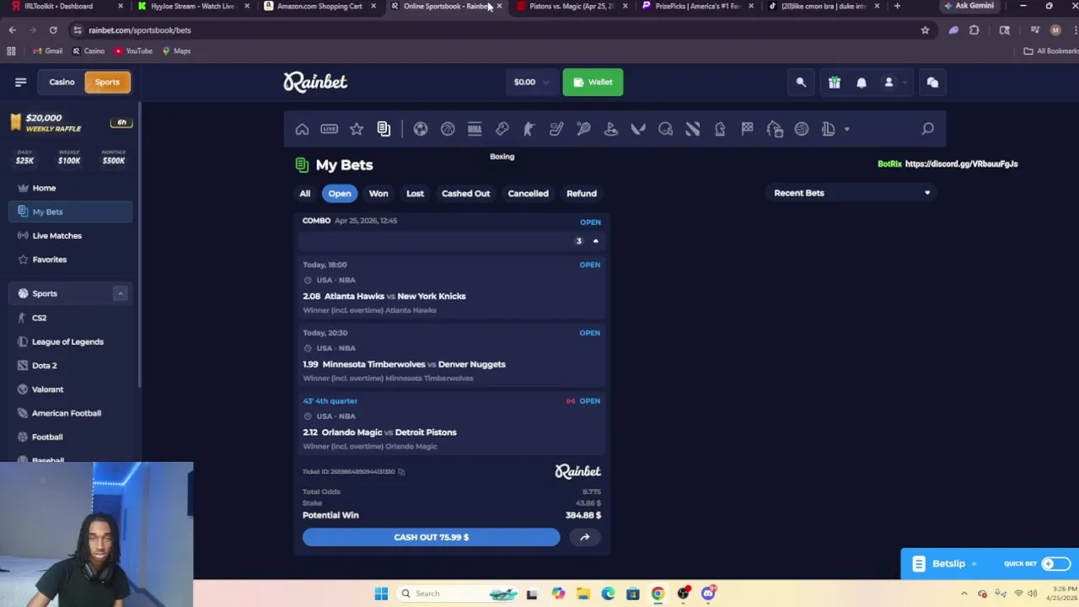Select the Valorant sport icon

(638, 129)
